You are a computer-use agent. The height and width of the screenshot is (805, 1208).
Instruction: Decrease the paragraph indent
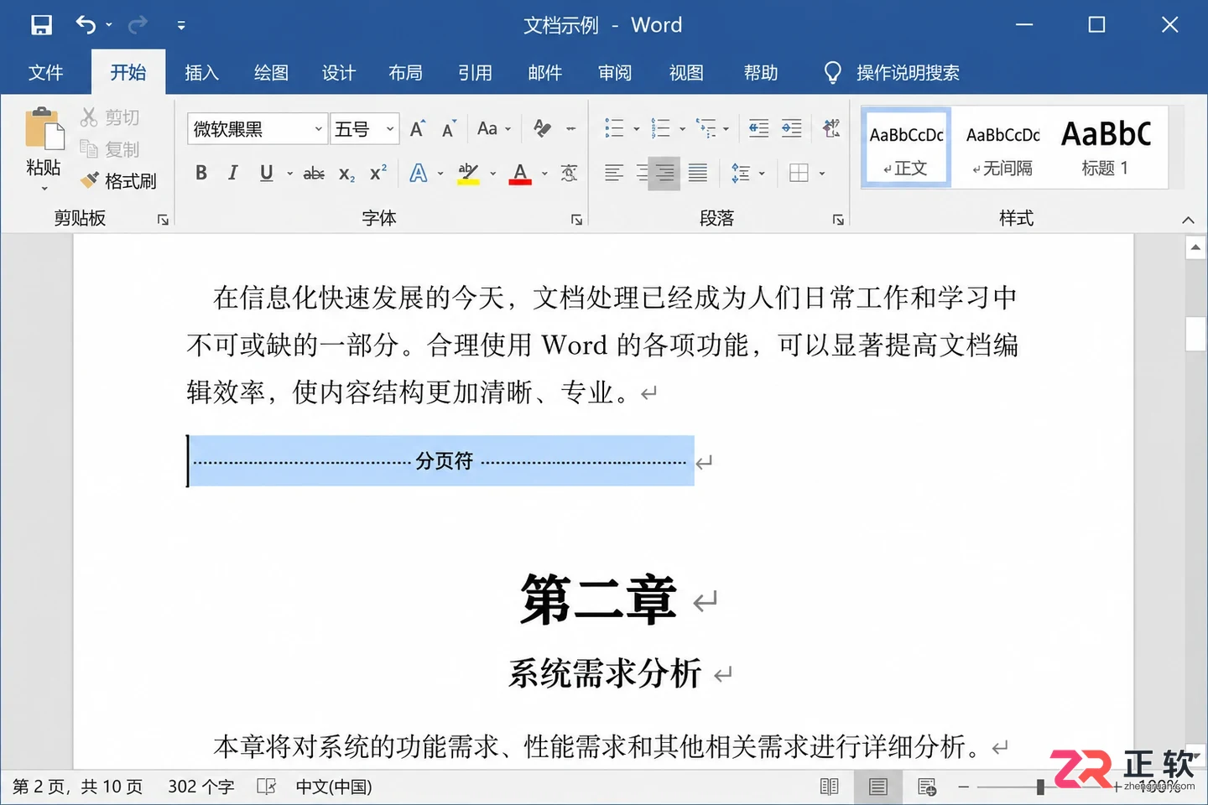[758, 128]
